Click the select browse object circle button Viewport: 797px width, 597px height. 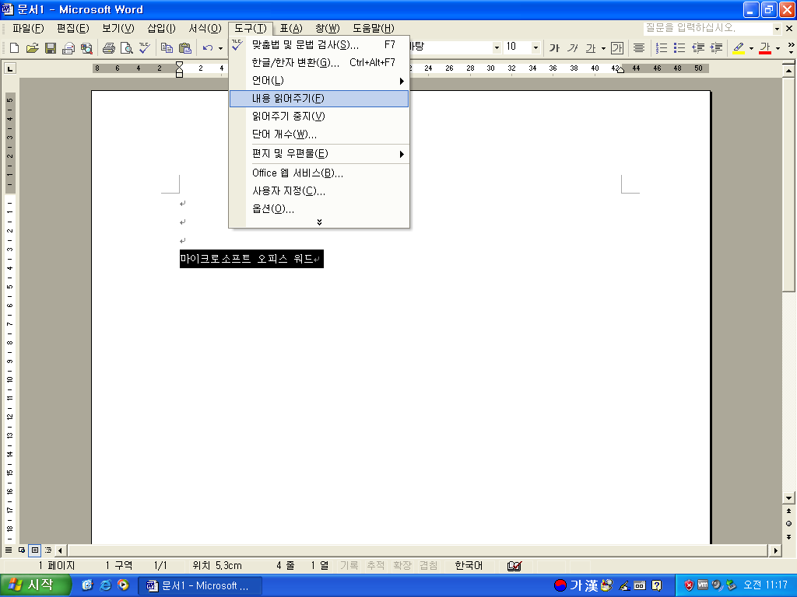point(788,523)
